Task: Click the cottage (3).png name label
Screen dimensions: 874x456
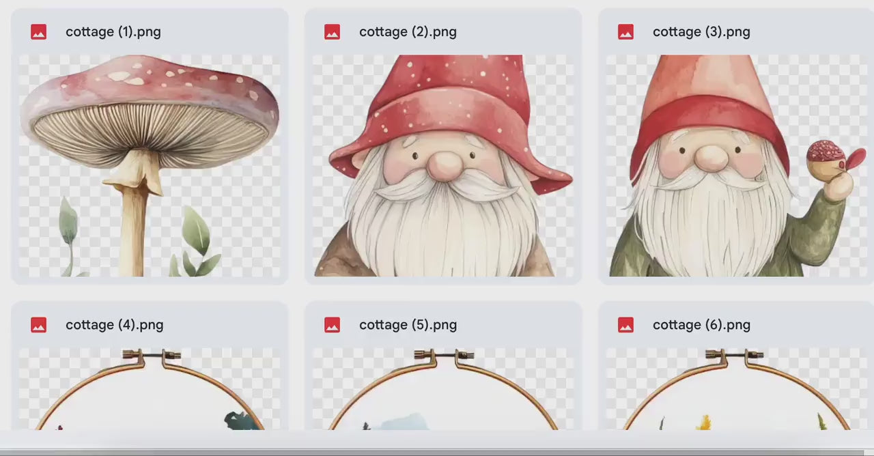Action: coord(701,32)
